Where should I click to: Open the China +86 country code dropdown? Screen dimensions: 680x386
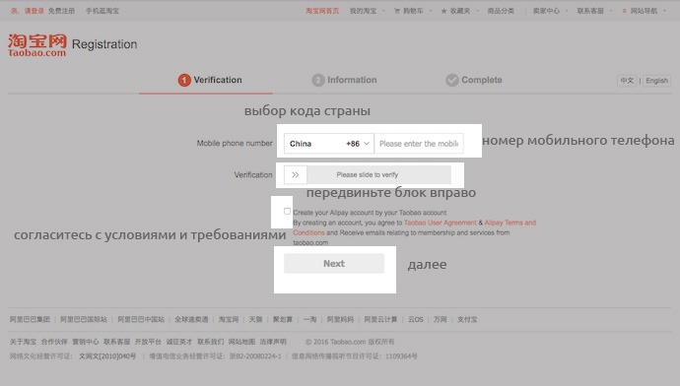329,144
